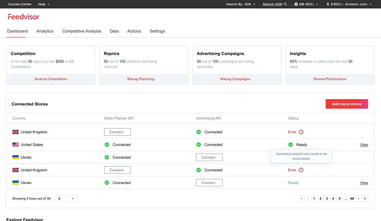Click View link in last Ukrain row

(x=364, y=183)
